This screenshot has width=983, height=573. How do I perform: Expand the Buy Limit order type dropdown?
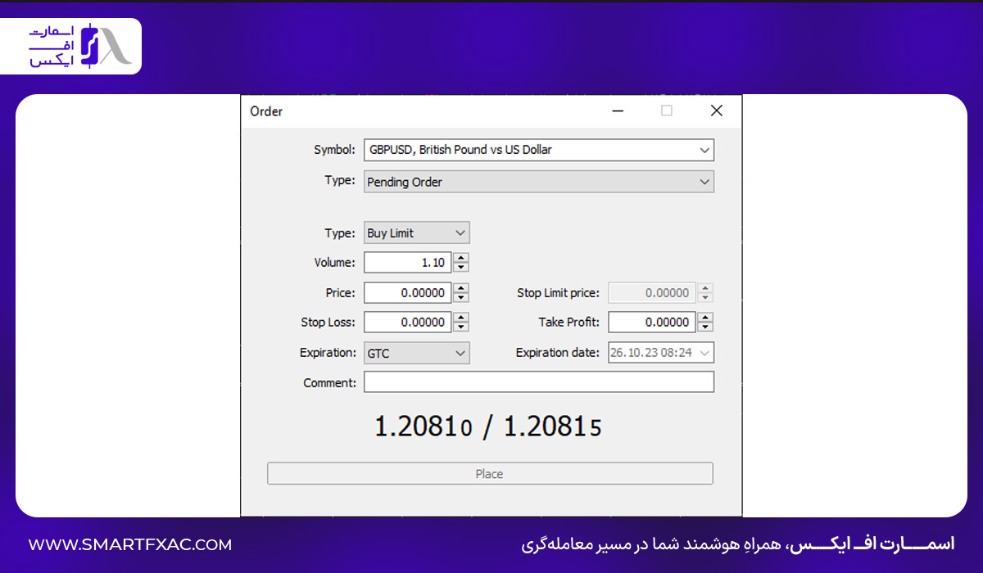[417, 233]
